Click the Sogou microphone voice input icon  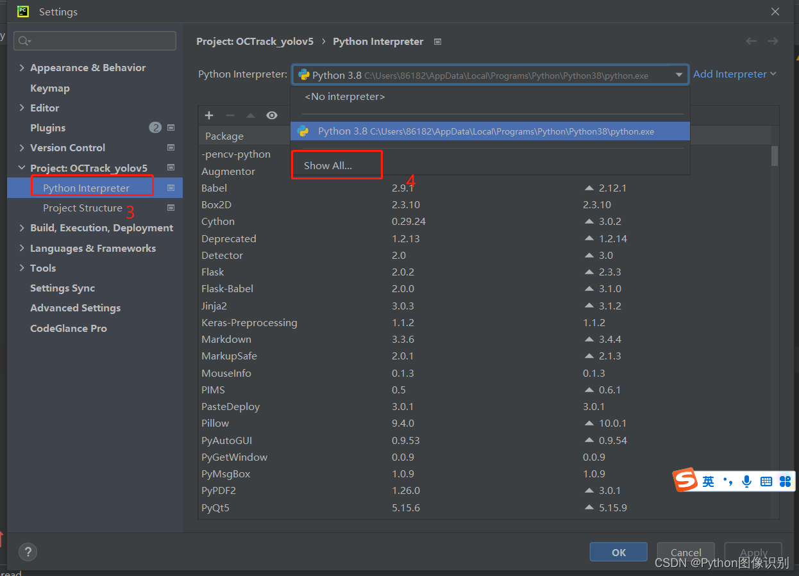pos(746,481)
